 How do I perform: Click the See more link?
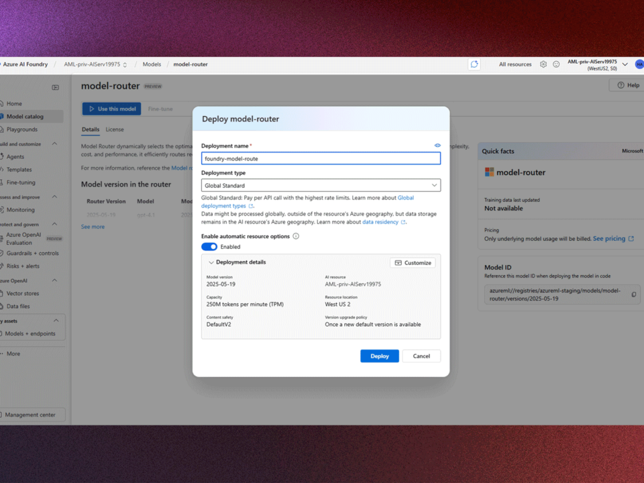pyautogui.click(x=93, y=227)
